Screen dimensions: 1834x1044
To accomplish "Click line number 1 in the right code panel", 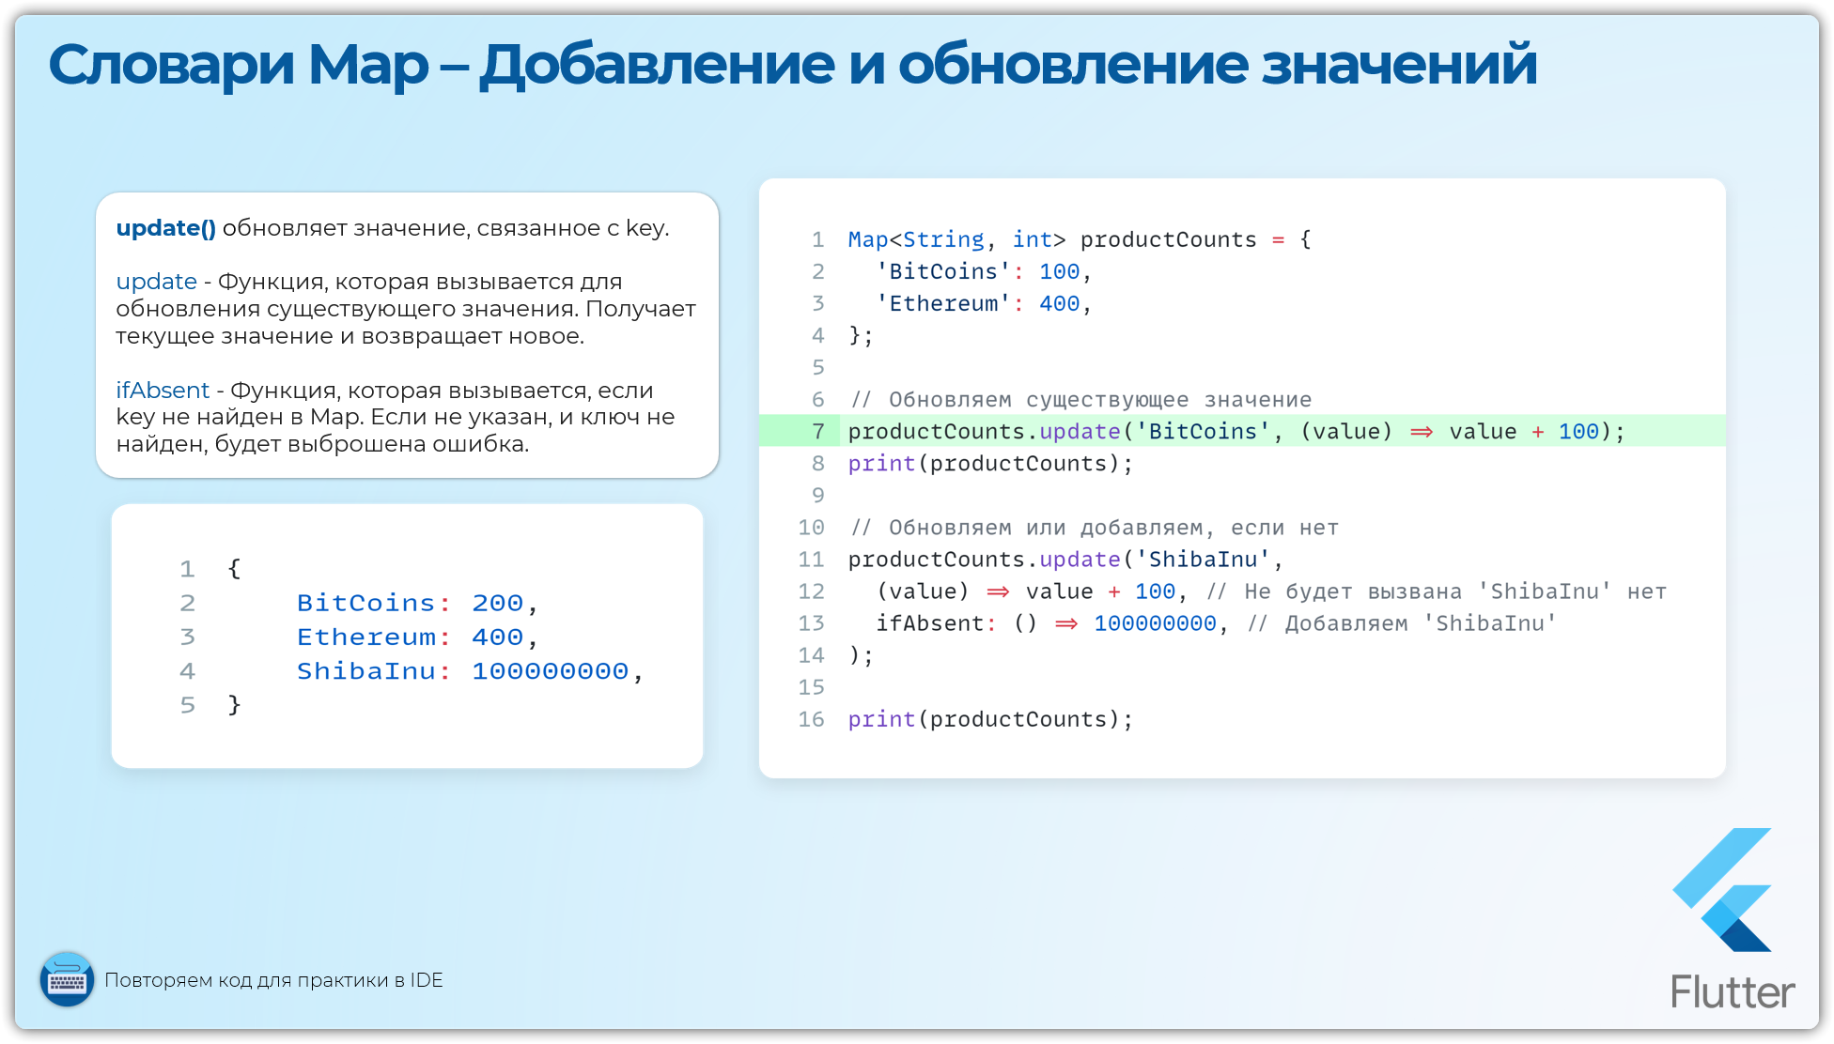I will tap(816, 239).
